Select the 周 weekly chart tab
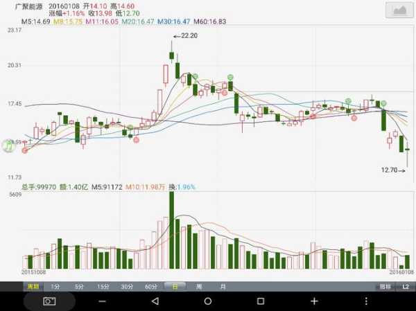 (x=199, y=287)
